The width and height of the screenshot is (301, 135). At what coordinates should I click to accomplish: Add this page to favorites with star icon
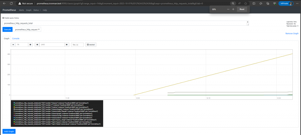246,4
